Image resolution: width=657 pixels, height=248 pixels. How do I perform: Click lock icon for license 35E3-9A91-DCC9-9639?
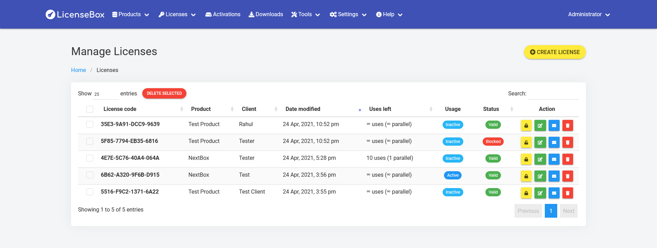[526, 125]
